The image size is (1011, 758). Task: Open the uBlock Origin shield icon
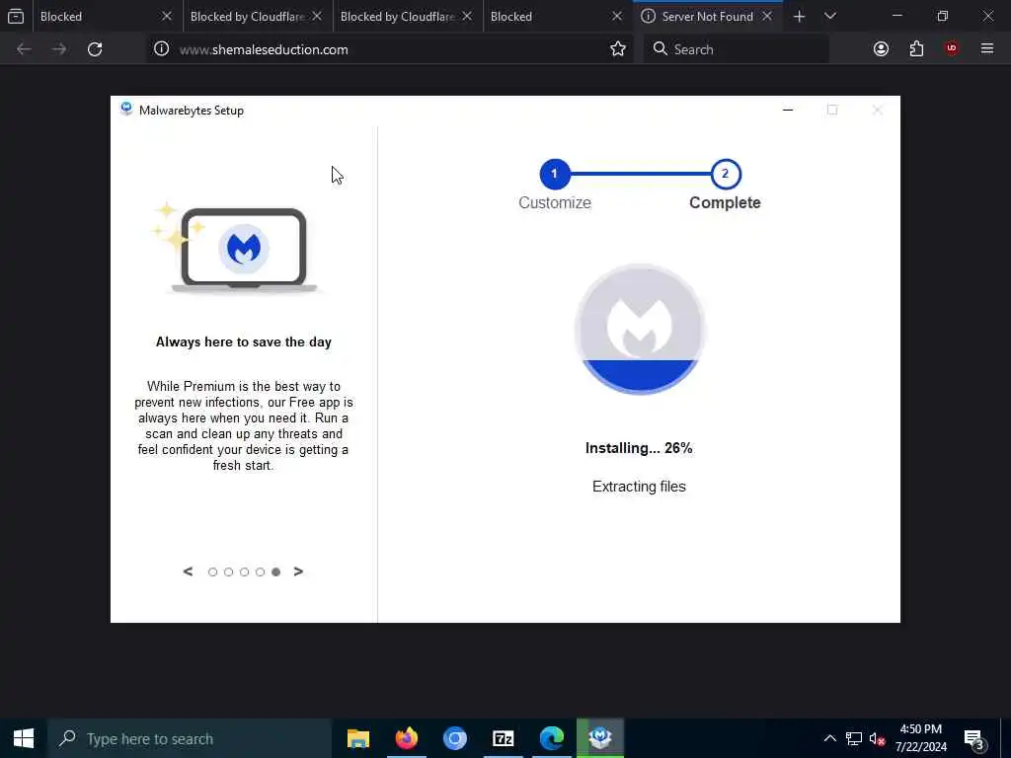952,48
